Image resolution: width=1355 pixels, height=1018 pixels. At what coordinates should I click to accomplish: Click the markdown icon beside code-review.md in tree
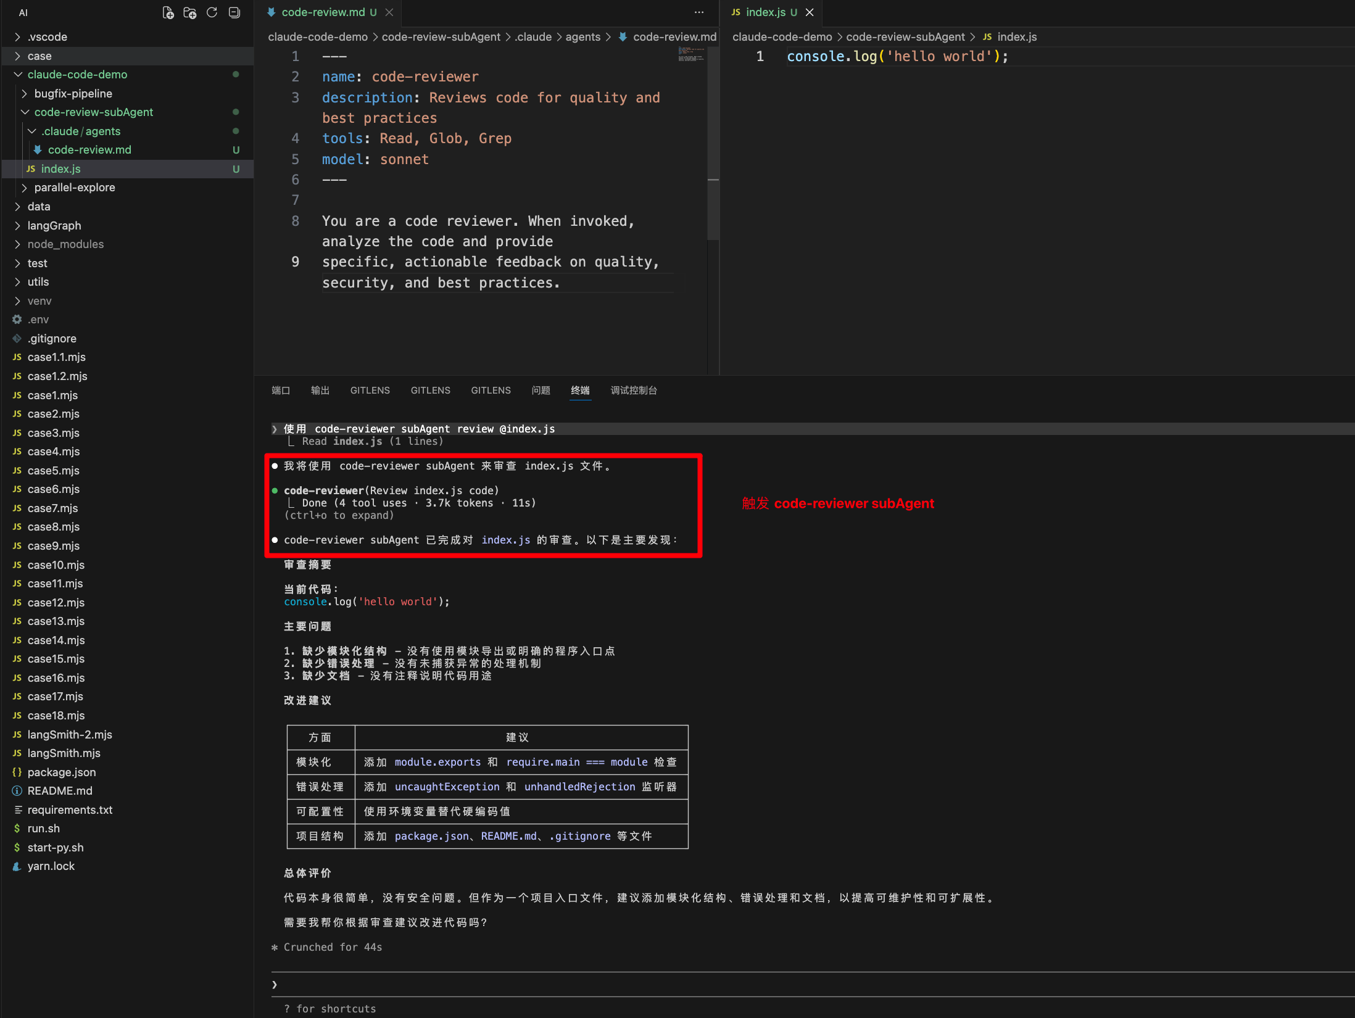(x=38, y=150)
